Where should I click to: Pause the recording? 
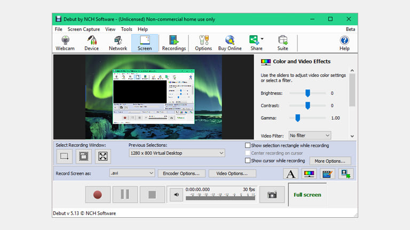(x=125, y=194)
